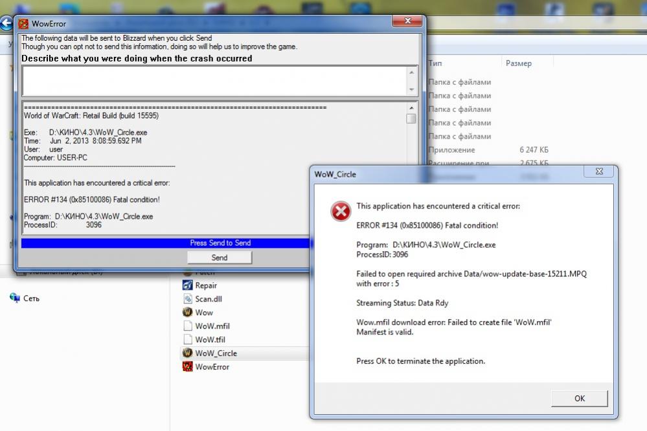
Task: Close the WowError window
Action: pyautogui.click(x=409, y=23)
